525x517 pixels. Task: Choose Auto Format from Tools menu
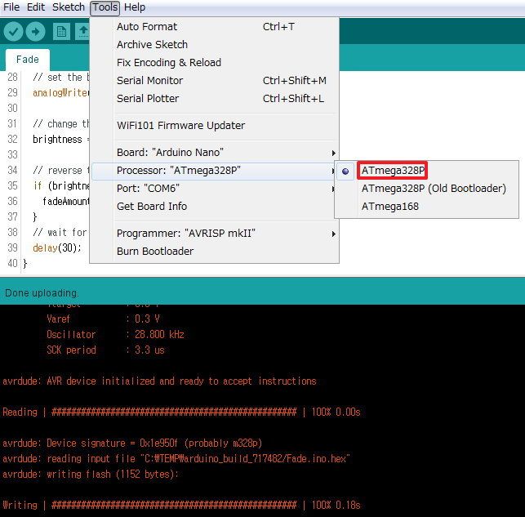point(214,26)
